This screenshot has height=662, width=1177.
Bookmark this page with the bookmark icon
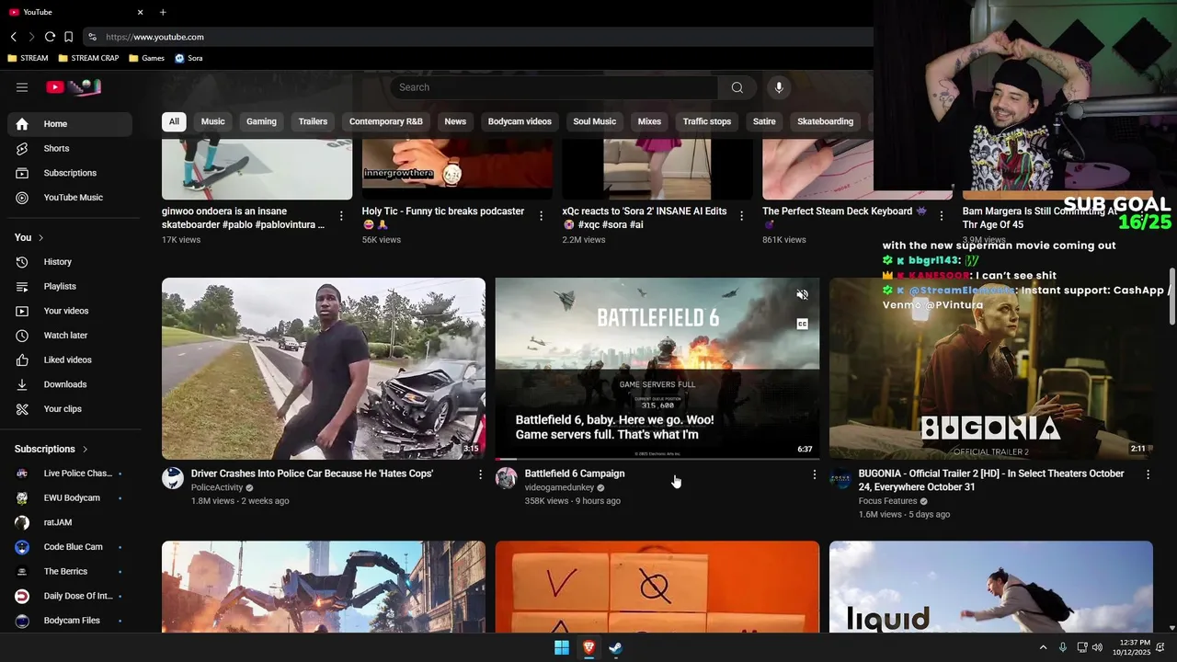pos(68,37)
